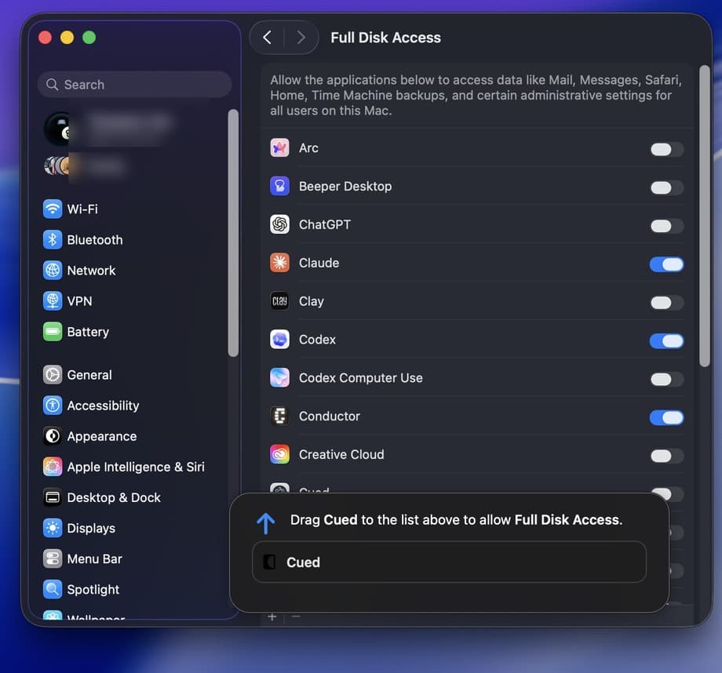Click the Appearance sidebar icon
Image resolution: width=722 pixels, height=673 pixels.
53,436
